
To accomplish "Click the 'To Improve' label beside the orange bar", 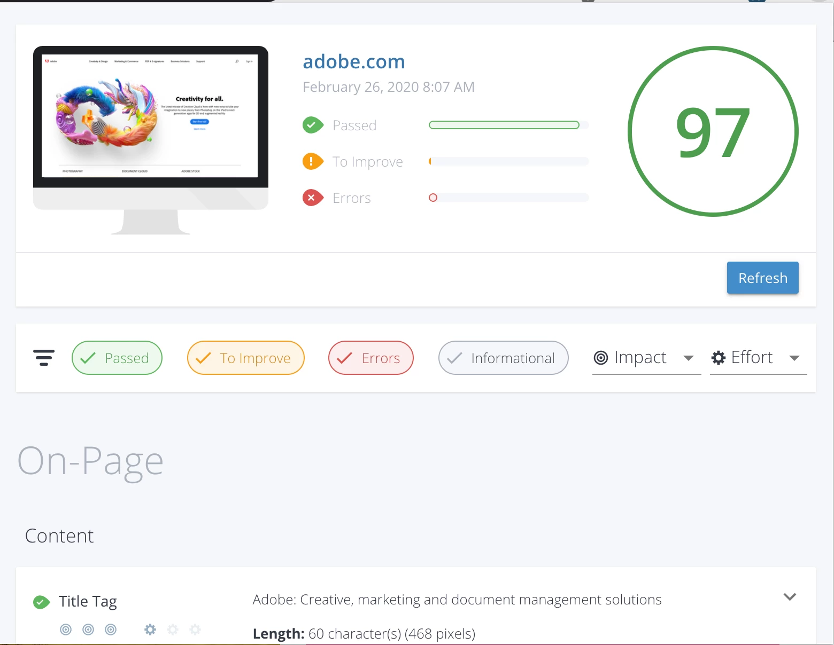I will [368, 162].
